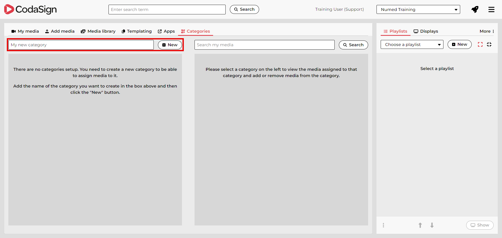
Task: Click the rocket icon in header
Action: pyautogui.click(x=475, y=9)
